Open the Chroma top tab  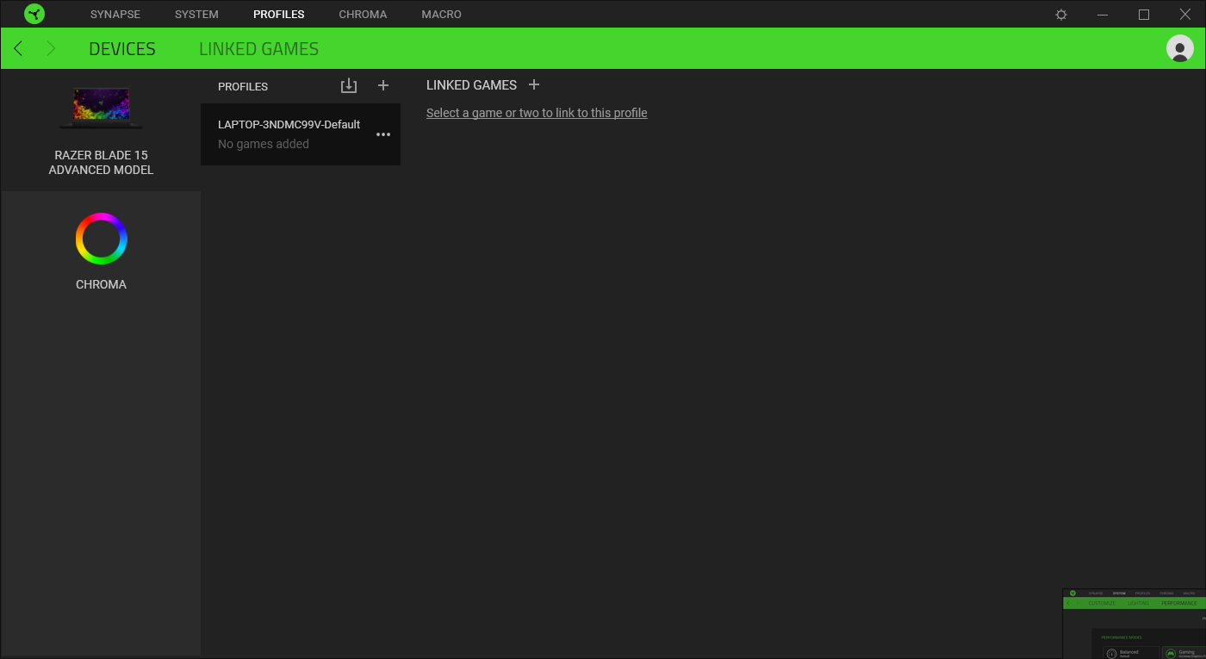(363, 15)
